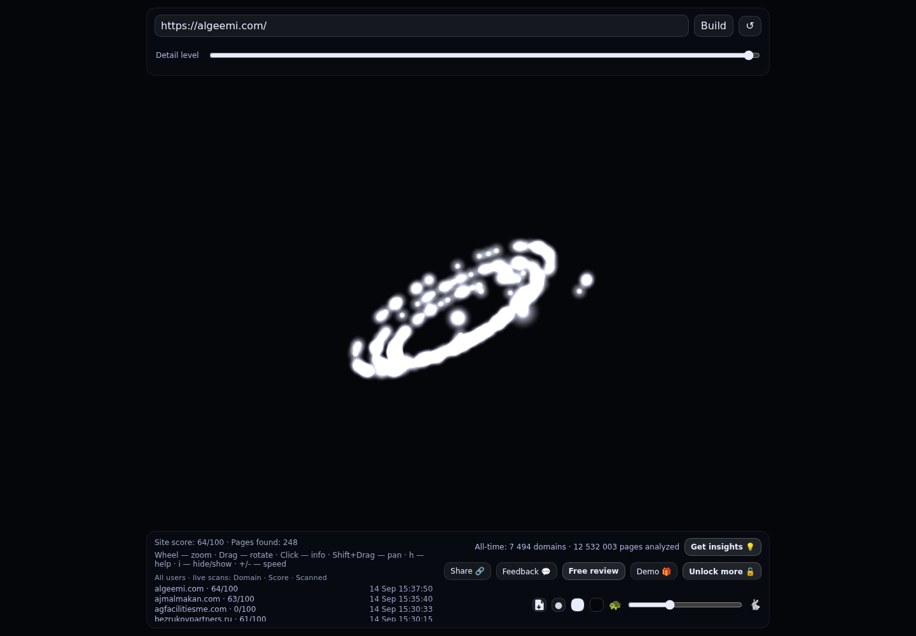
Task: Click the algeemi.com · 64/100 scan row
Action: click(293, 589)
